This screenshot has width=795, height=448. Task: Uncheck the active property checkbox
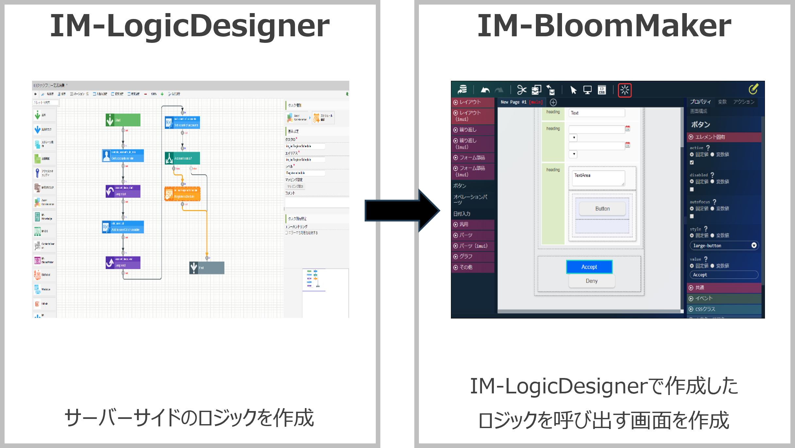point(692,162)
